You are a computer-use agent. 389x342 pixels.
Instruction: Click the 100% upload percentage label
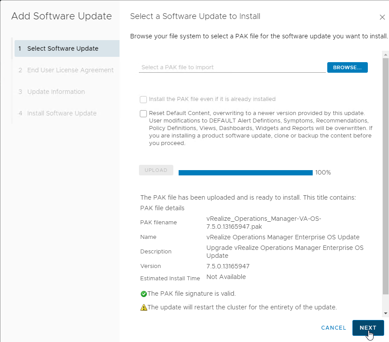[x=323, y=172]
